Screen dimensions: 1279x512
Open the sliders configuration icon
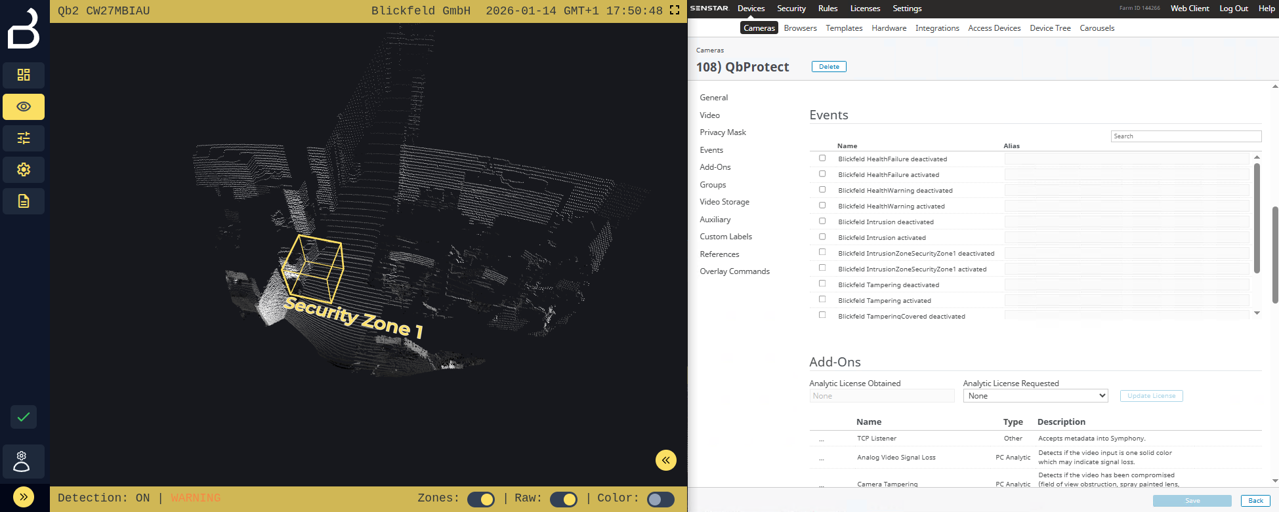pos(24,138)
